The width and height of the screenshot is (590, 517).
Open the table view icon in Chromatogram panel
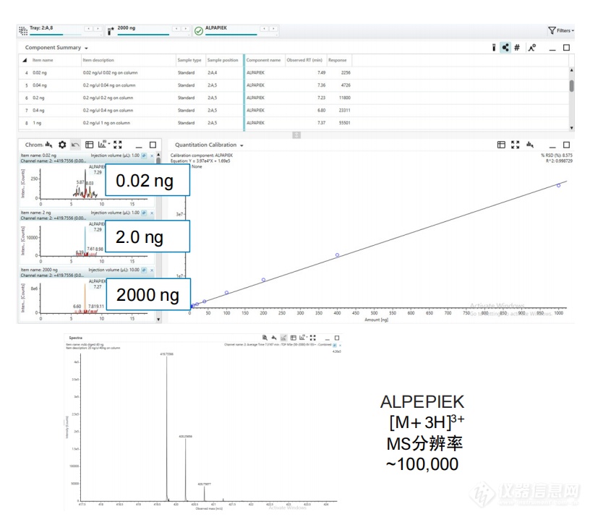pos(90,145)
